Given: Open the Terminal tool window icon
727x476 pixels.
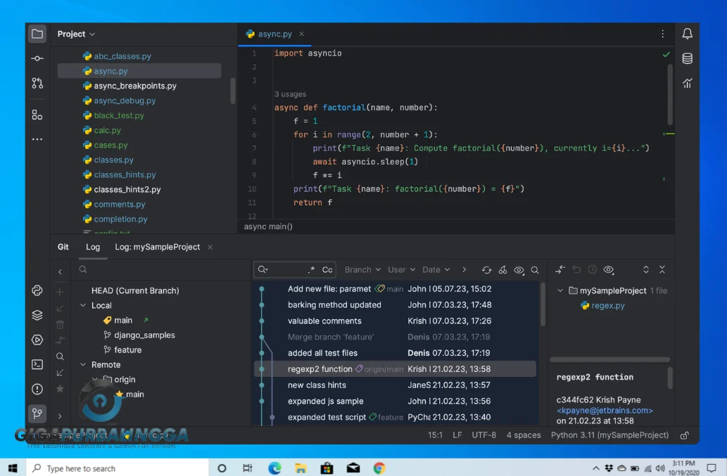Looking at the screenshot, I should [37, 364].
